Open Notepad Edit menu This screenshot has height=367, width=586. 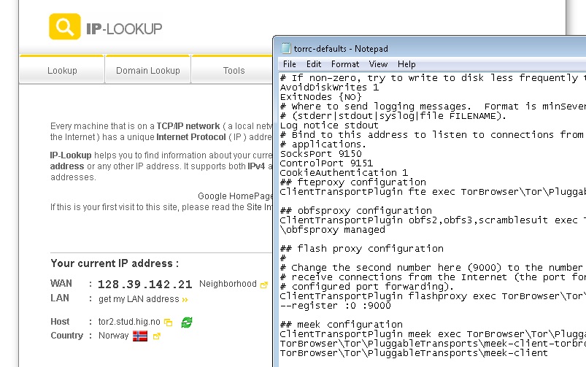click(x=314, y=64)
